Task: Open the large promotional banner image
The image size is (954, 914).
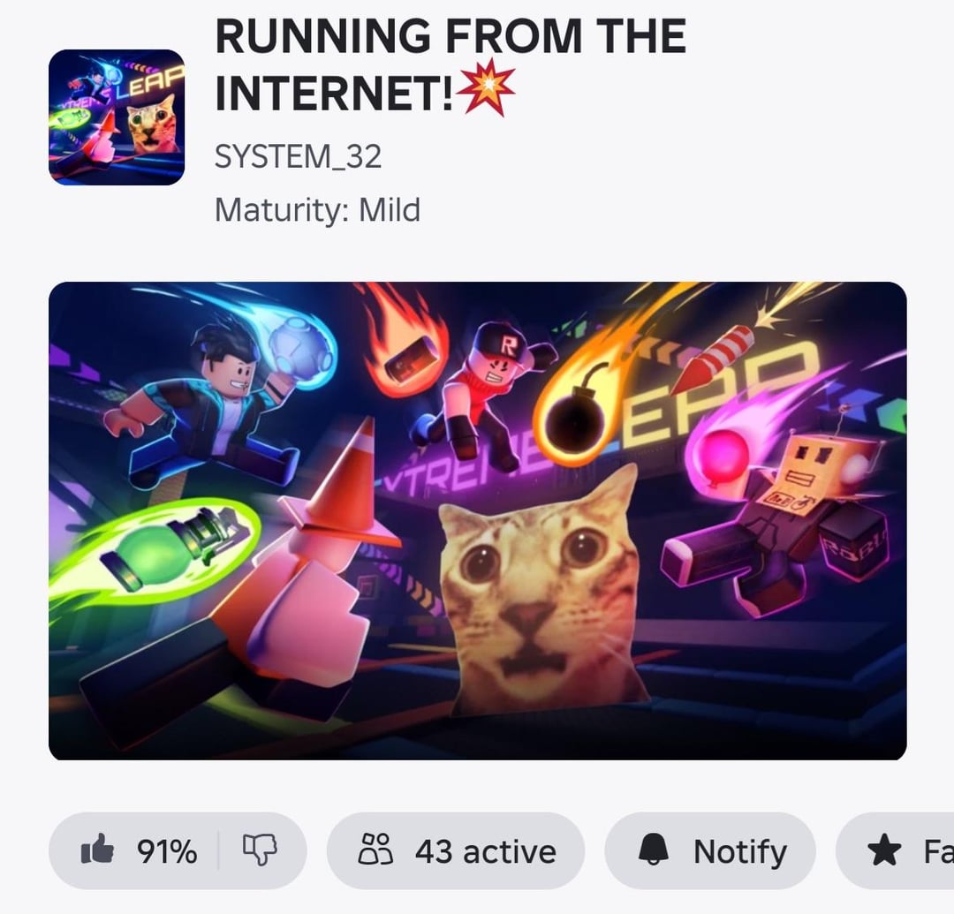Action: 478,520
